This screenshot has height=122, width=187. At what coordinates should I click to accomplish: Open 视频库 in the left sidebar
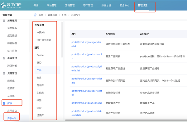coord(11,88)
